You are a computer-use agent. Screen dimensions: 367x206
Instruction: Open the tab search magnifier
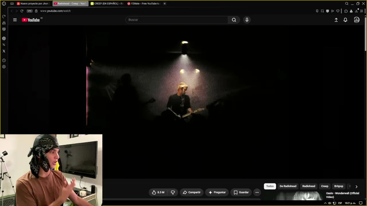click(x=347, y=3)
